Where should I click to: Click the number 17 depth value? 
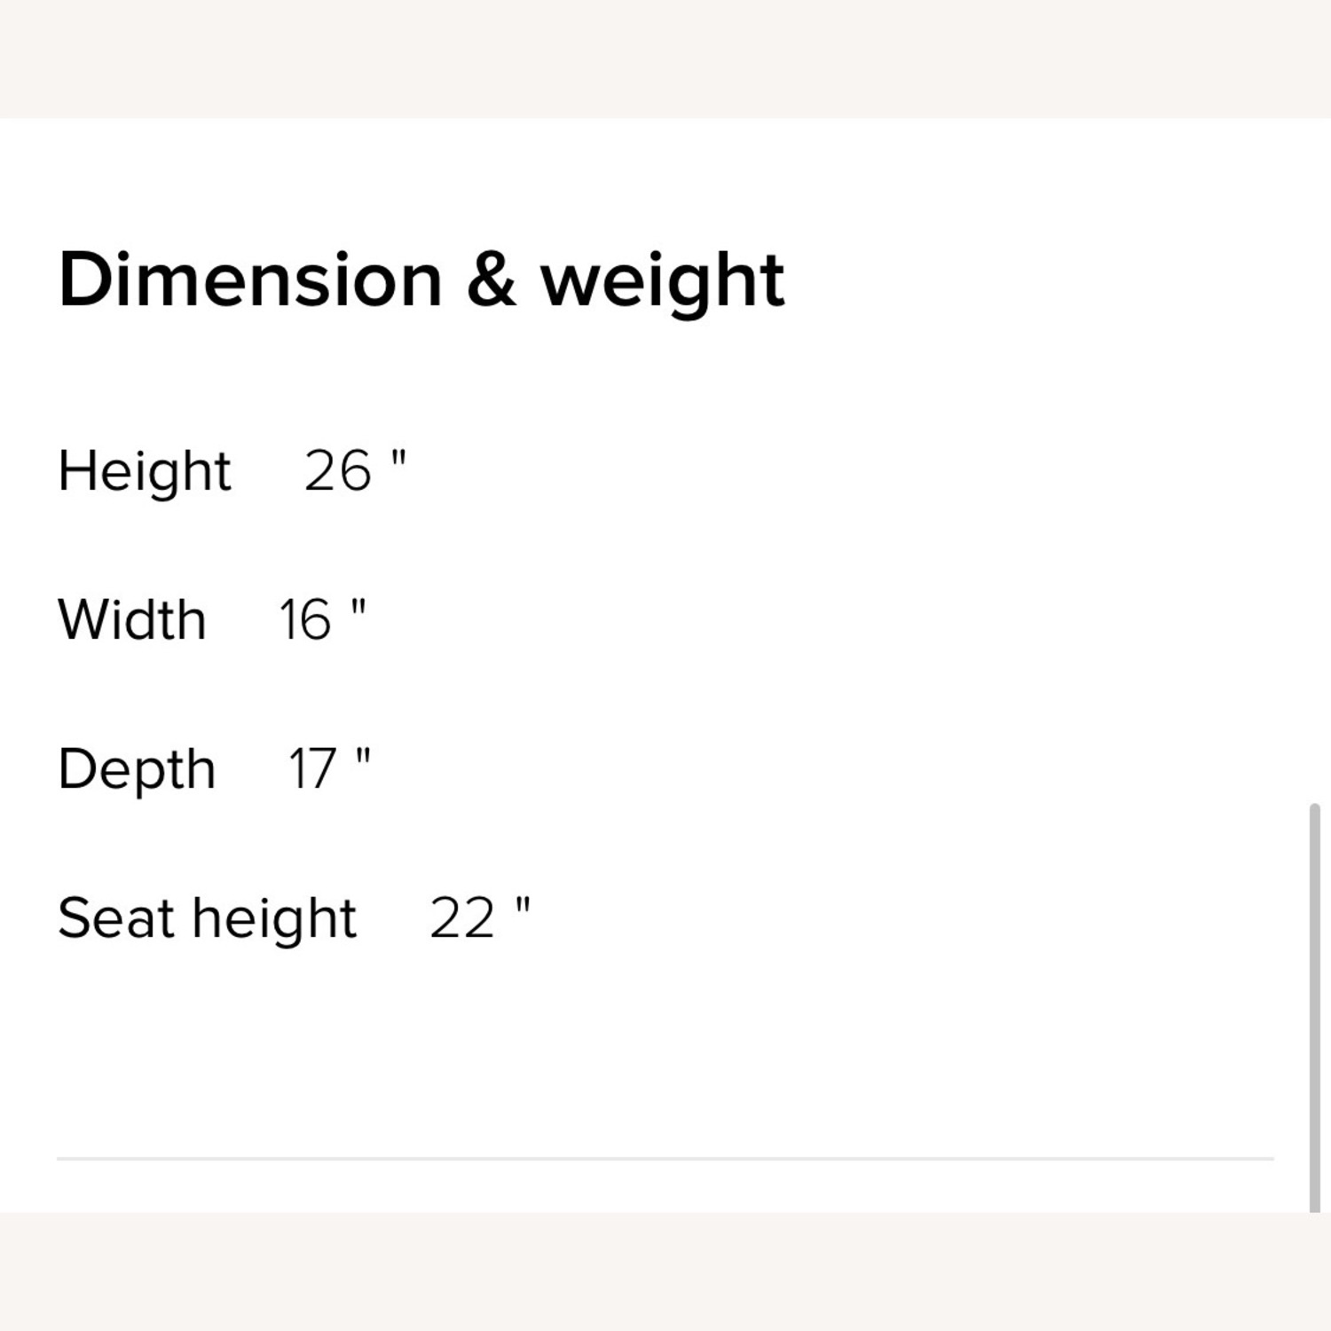pyautogui.click(x=311, y=768)
